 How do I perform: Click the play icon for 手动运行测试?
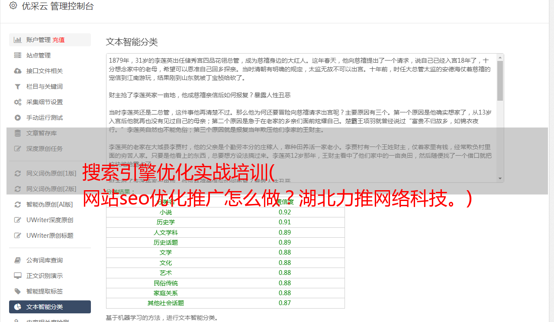18,118
